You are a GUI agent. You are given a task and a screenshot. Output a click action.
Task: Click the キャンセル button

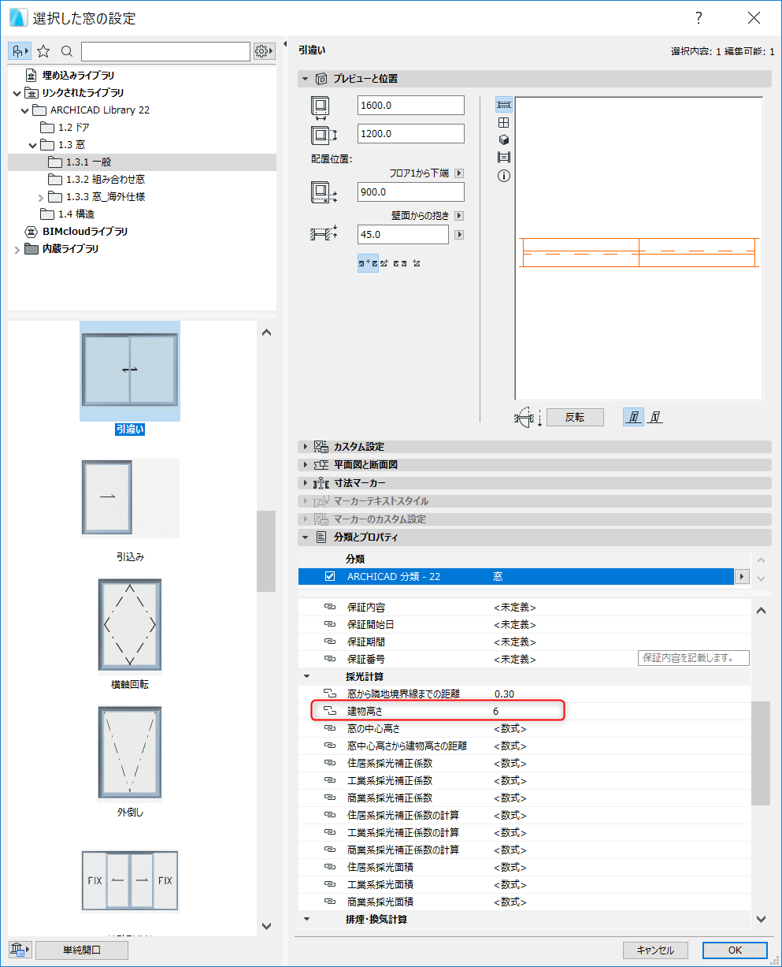tap(655, 950)
